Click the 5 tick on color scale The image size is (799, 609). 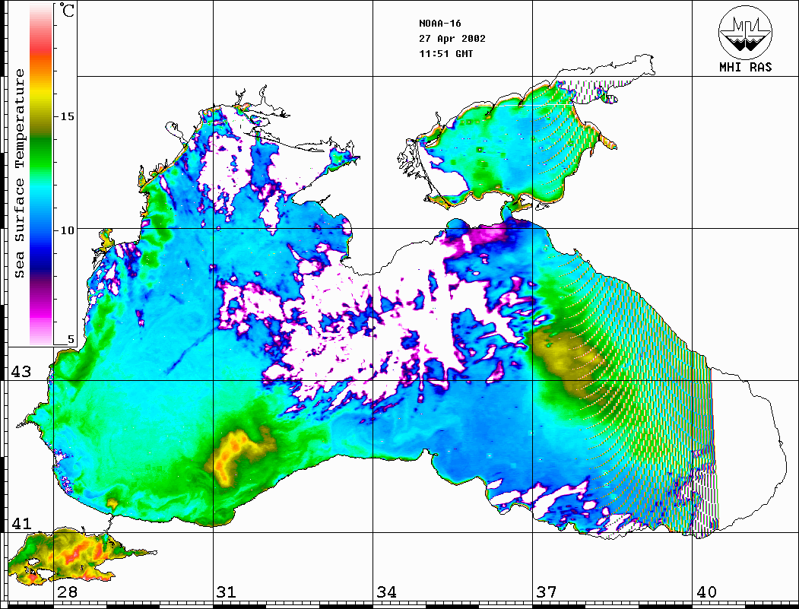[x=71, y=339]
